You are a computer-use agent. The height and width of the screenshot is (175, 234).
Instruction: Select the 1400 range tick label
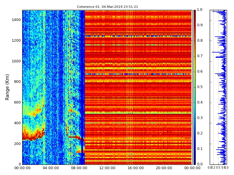16,20
